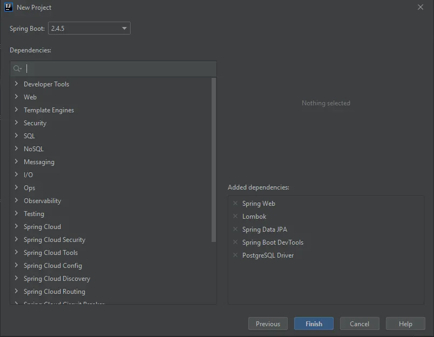Viewport: 434px width, 337px height.
Task: Remove Lombok from added dependencies
Action: tap(235, 216)
